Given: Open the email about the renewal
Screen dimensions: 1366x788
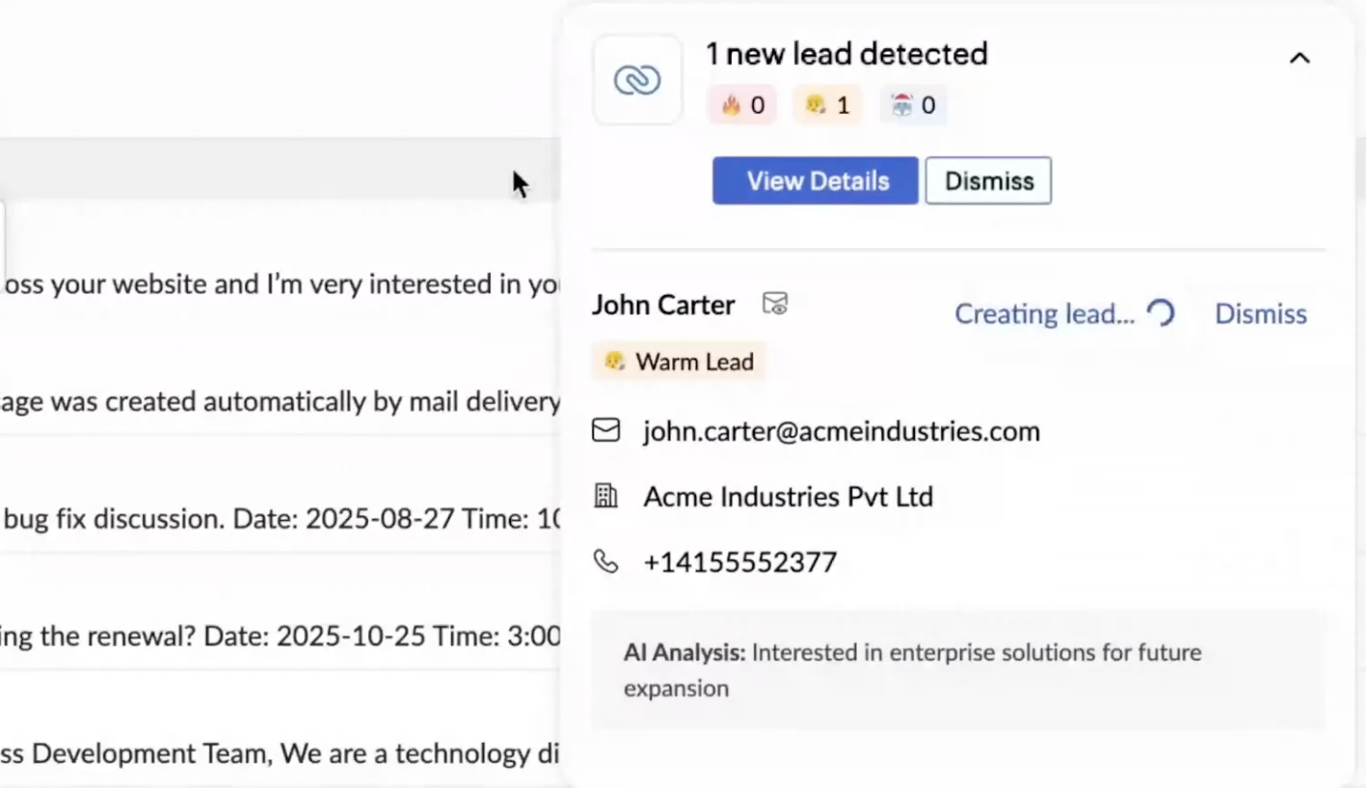Looking at the screenshot, I should (x=280, y=636).
